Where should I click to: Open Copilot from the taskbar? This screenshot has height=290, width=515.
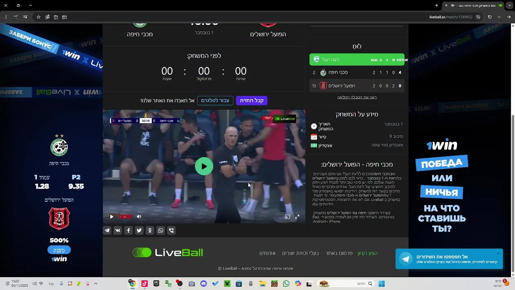(298, 284)
